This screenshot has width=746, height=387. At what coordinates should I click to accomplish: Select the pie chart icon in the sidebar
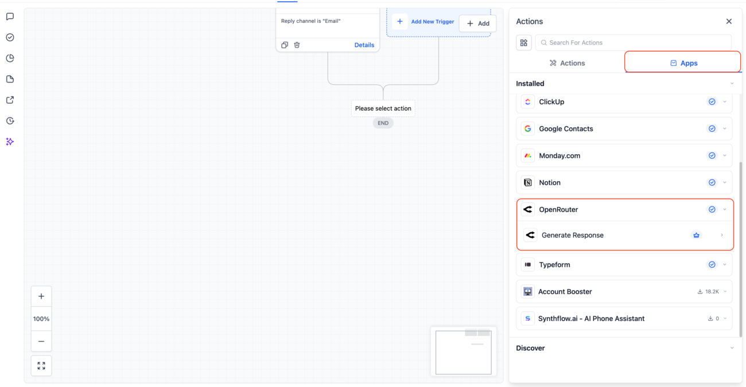coord(9,58)
